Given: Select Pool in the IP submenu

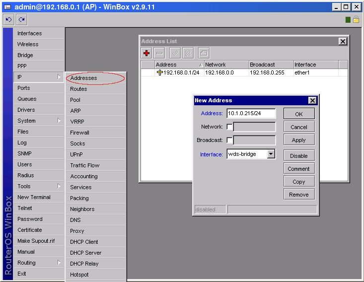Looking at the screenshot, I should pos(96,100).
